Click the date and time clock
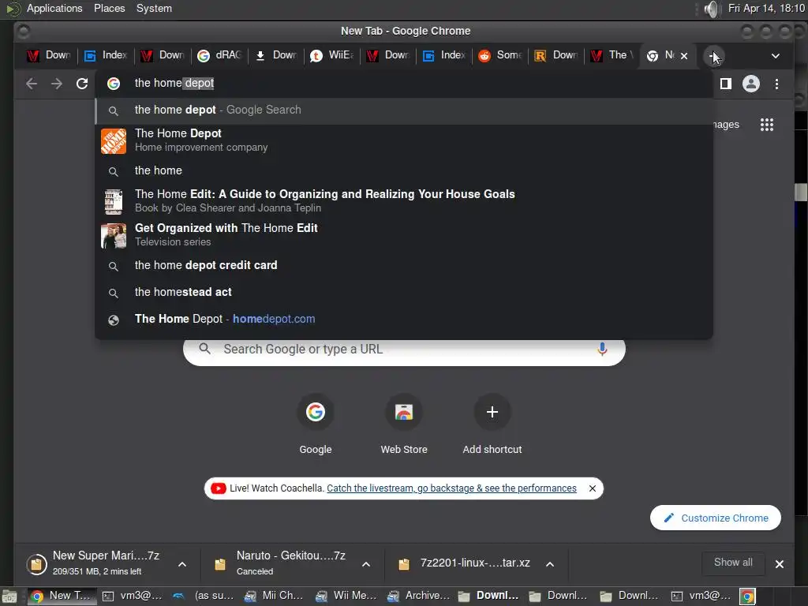The width and height of the screenshot is (808, 606). 766,8
